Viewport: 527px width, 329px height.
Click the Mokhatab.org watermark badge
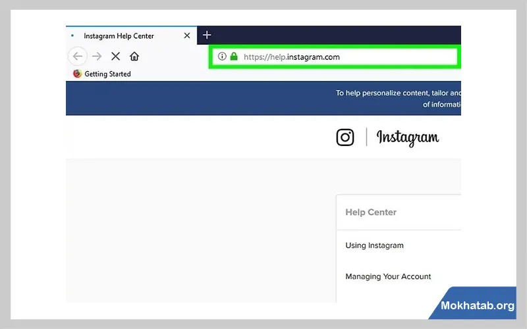click(477, 306)
